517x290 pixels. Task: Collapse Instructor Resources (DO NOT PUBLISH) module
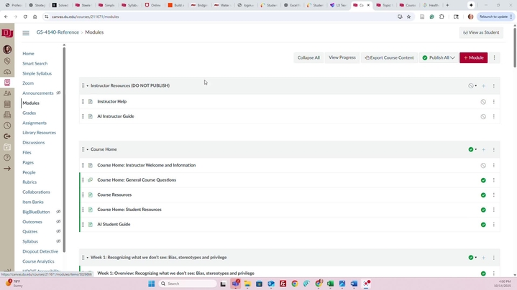pos(88,86)
